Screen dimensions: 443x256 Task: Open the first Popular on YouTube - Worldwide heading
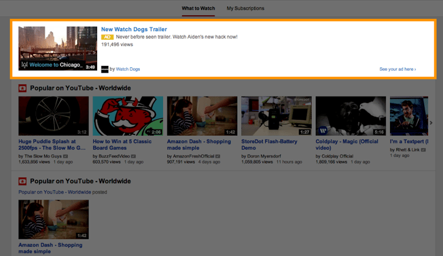pyautogui.click(x=81, y=88)
